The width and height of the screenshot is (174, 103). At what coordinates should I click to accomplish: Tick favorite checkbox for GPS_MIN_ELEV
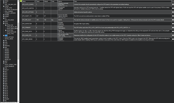tap(173, 20)
